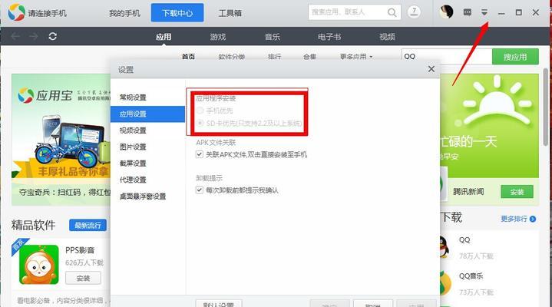Viewport: 552px width, 307px height.
Task: Refresh the page with reload icon
Action: coord(53,36)
